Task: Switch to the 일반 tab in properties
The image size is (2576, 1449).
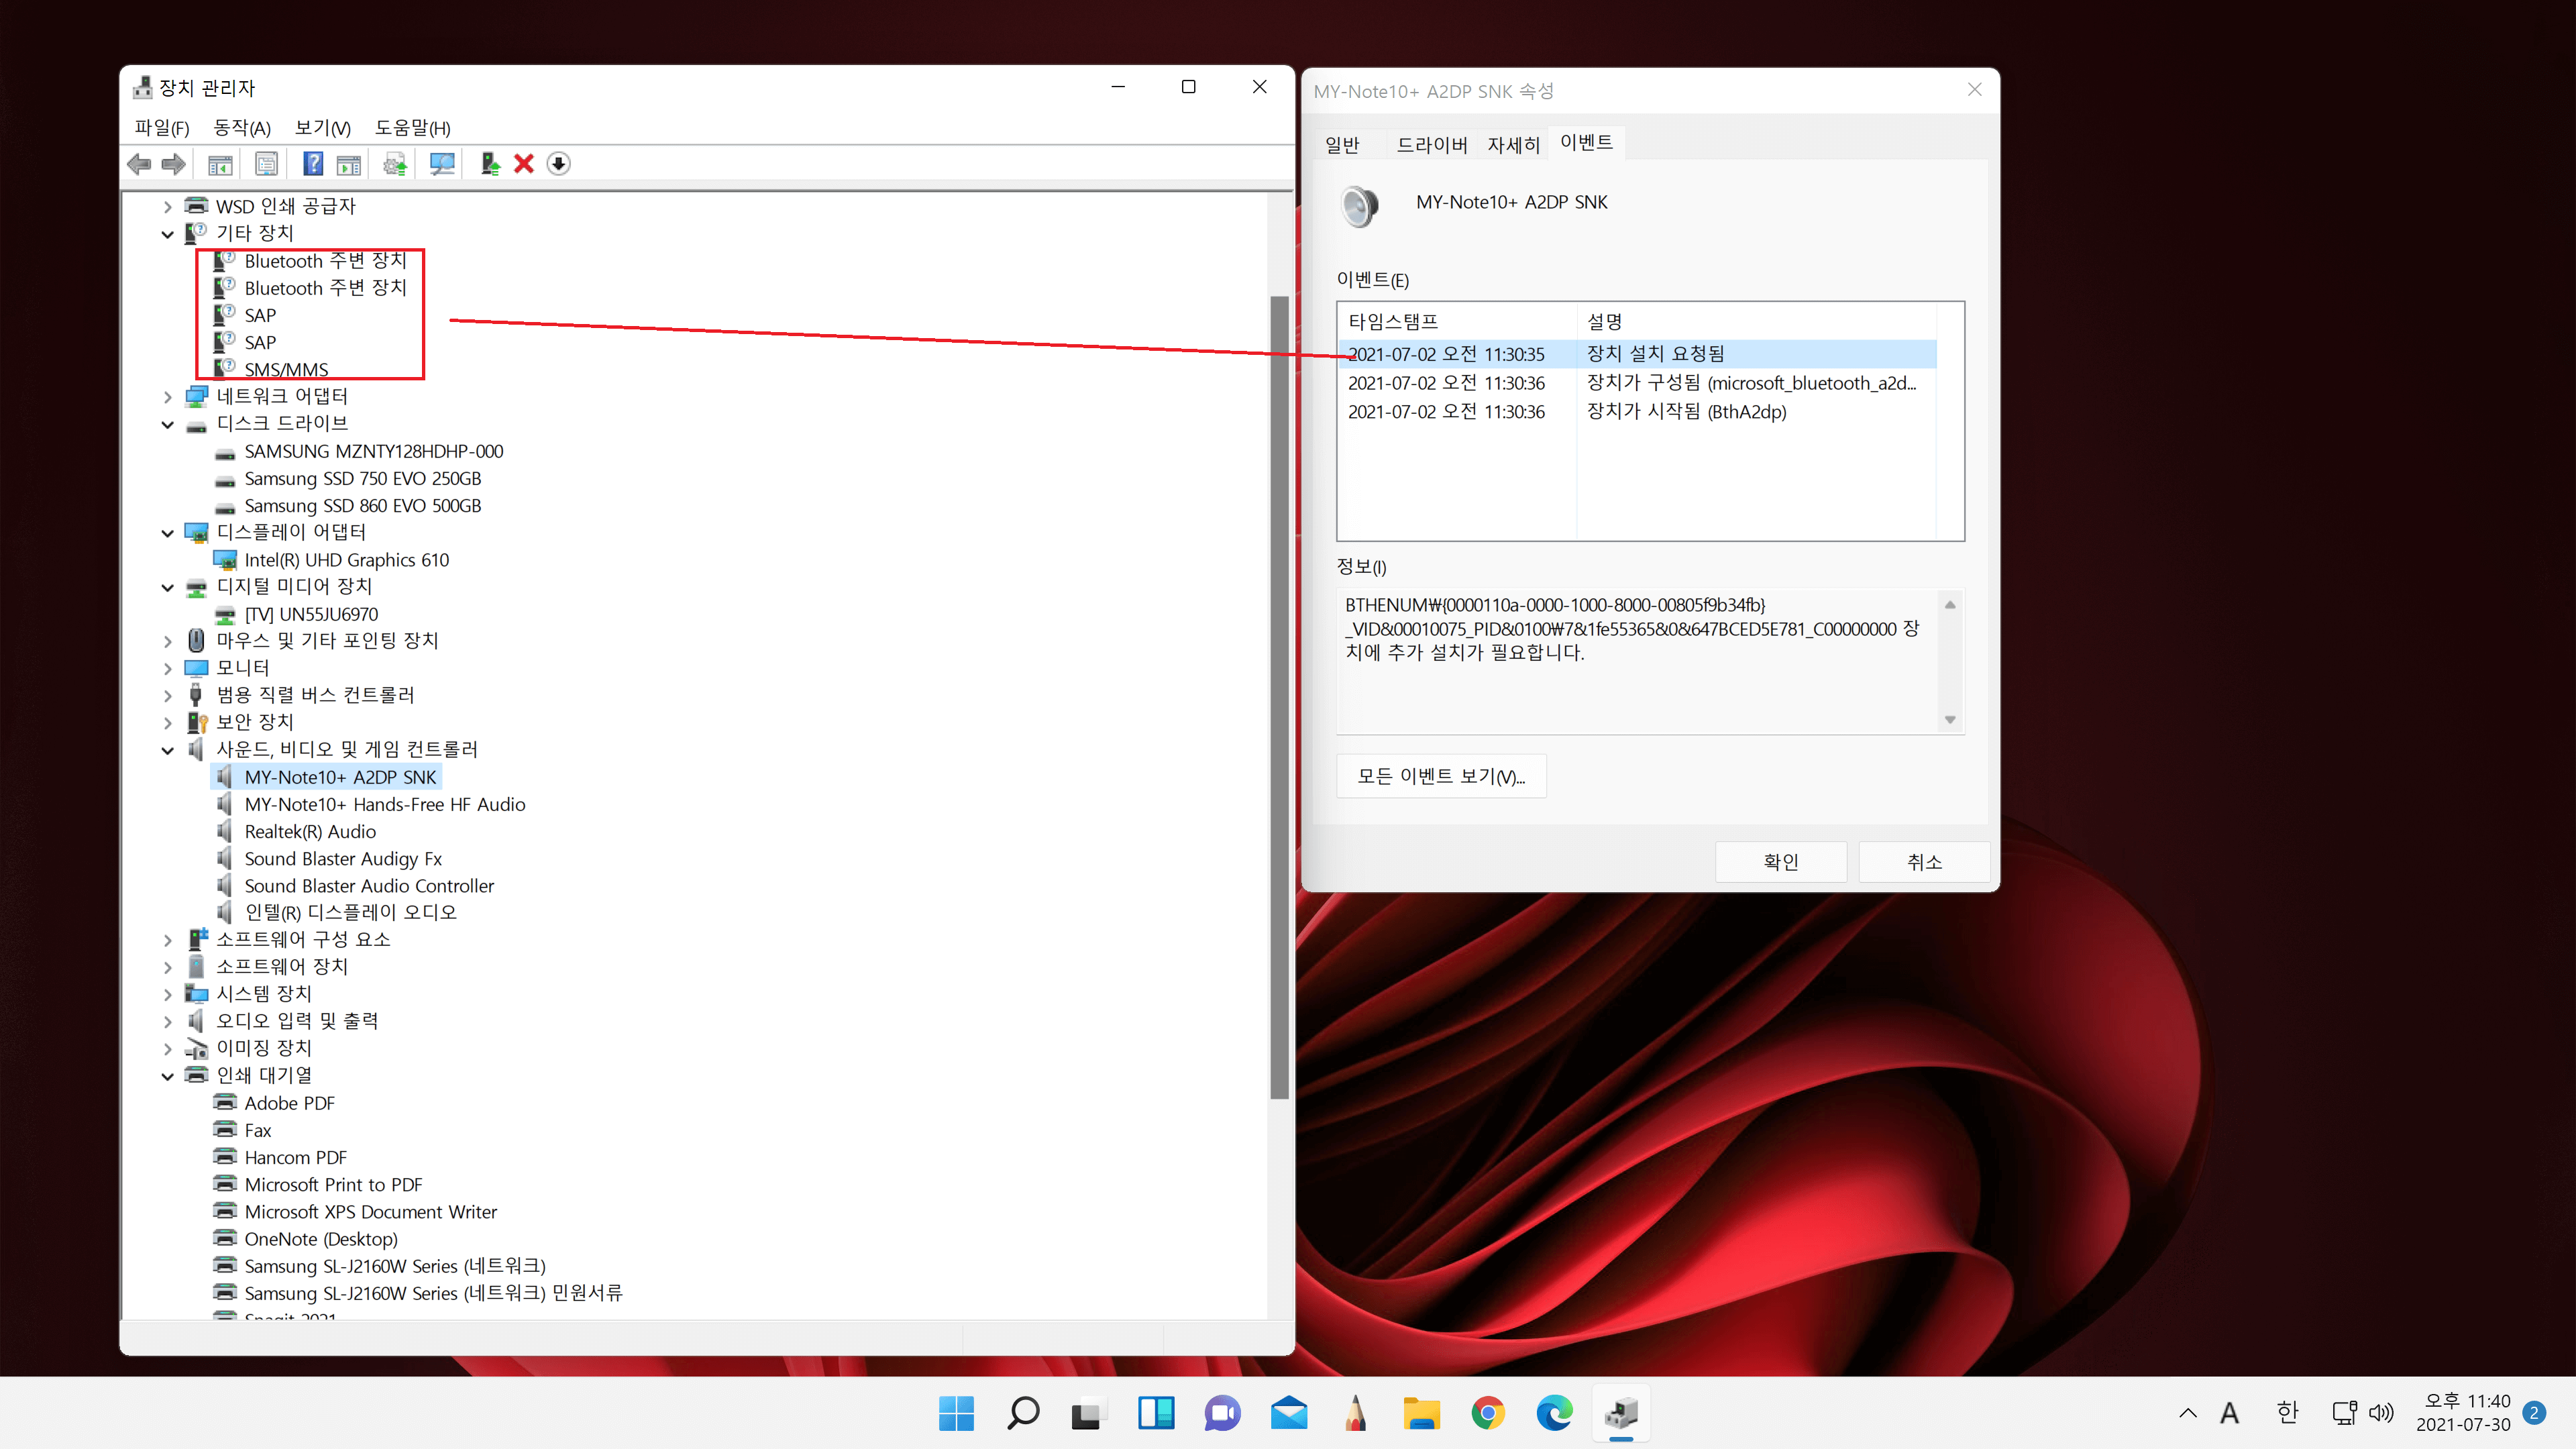Action: 1343,145
